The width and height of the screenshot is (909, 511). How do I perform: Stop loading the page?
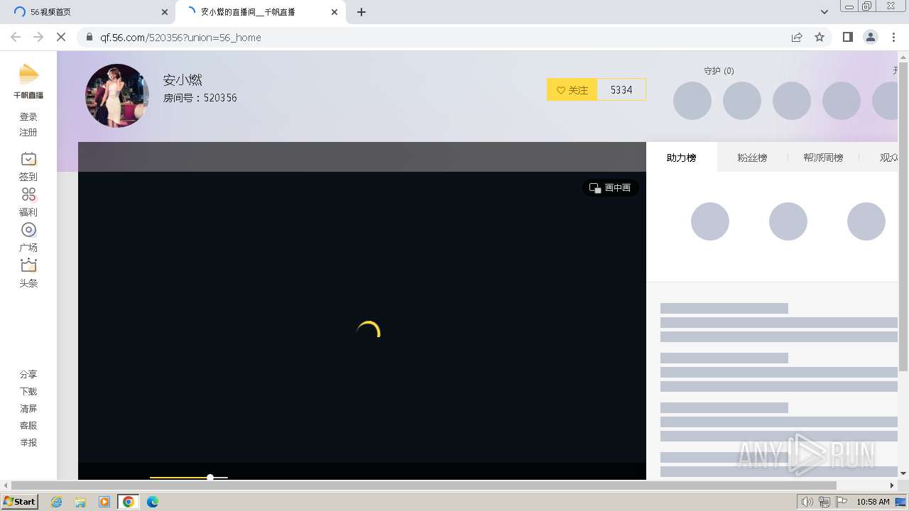click(x=61, y=37)
